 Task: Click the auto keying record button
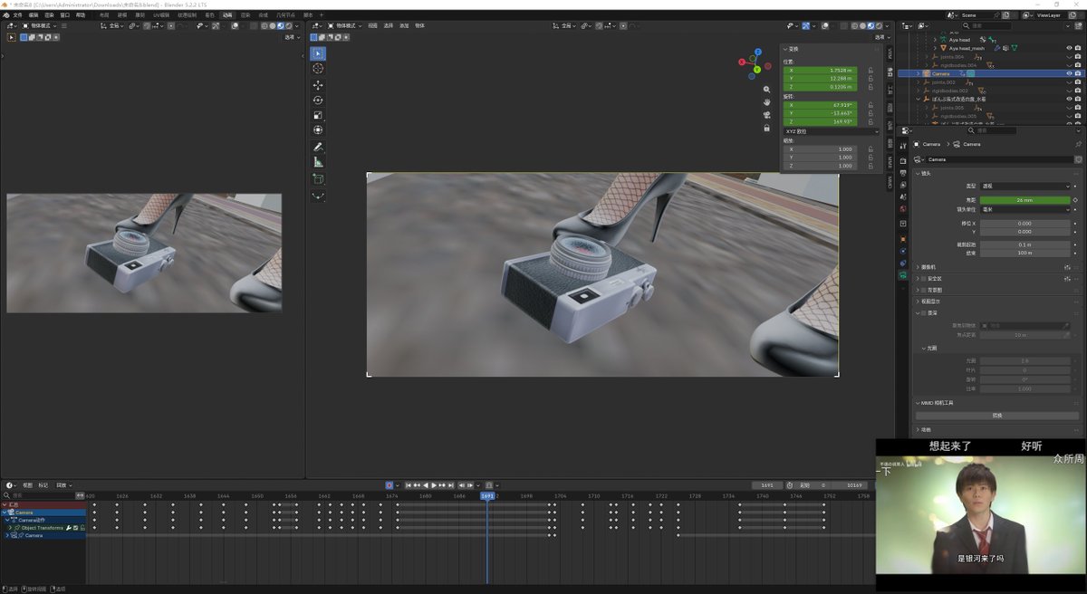tap(390, 485)
